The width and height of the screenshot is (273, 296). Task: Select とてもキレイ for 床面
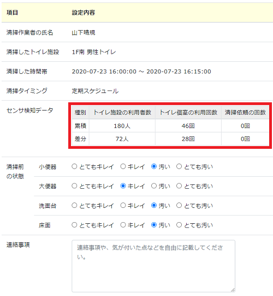[x=74, y=225]
